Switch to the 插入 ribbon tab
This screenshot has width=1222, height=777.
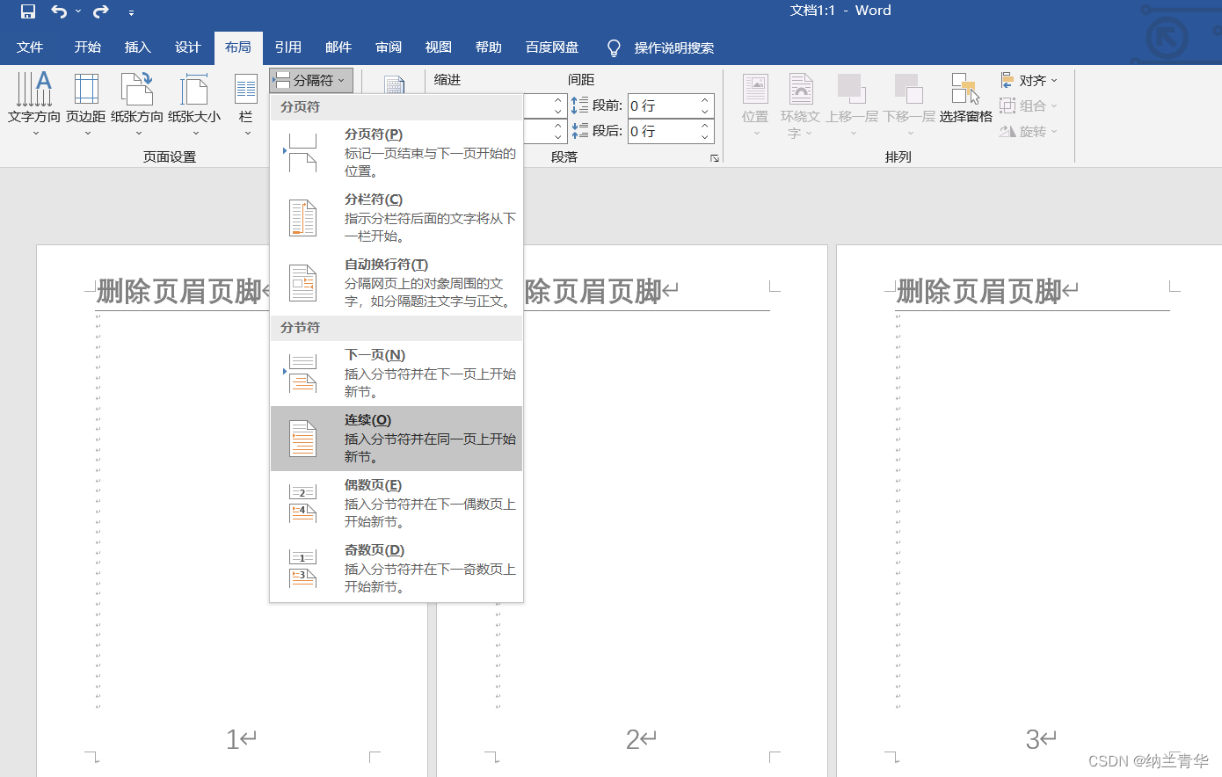pyautogui.click(x=138, y=47)
